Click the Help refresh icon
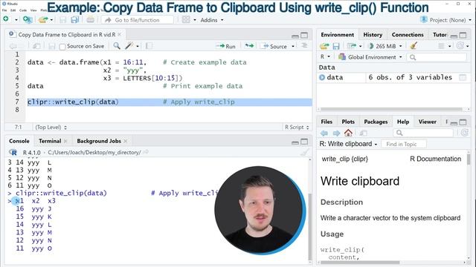 (x=464, y=133)
